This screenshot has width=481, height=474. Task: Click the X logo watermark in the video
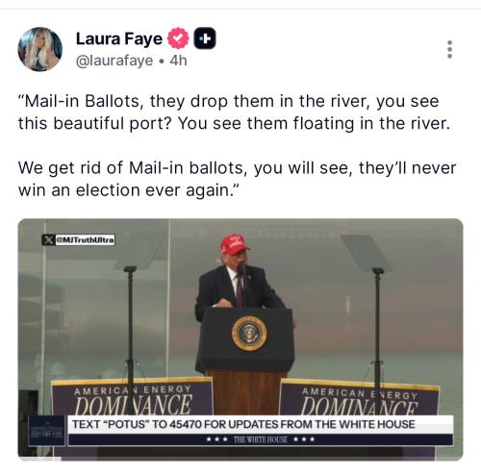pyautogui.click(x=48, y=239)
